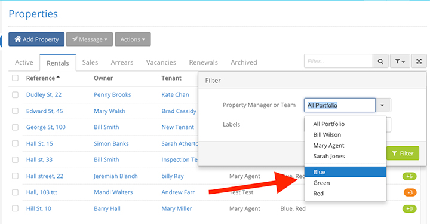The height and width of the screenshot is (224, 430).
Task: Click the -3 orange badge
Action: pyautogui.click(x=410, y=192)
